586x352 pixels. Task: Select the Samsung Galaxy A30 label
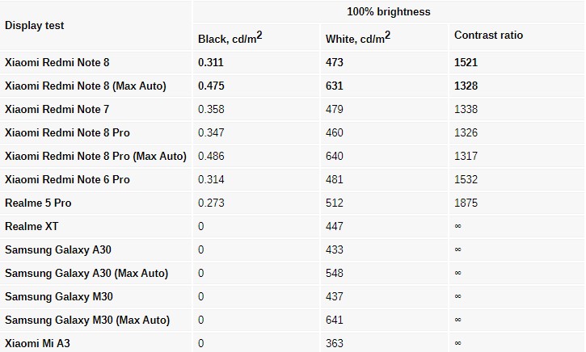point(56,249)
